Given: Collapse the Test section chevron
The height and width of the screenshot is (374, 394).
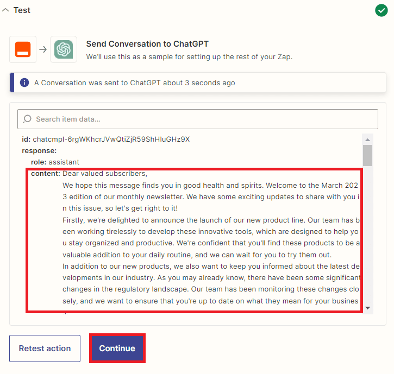Looking at the screenshot, I should (x=6, y=10).
